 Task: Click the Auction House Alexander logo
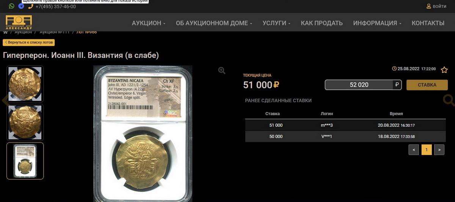pos(19,23)
